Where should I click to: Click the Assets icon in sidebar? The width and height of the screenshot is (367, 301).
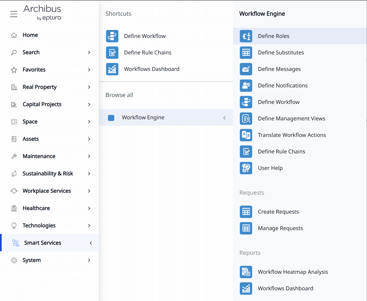[x=14, y=139]
